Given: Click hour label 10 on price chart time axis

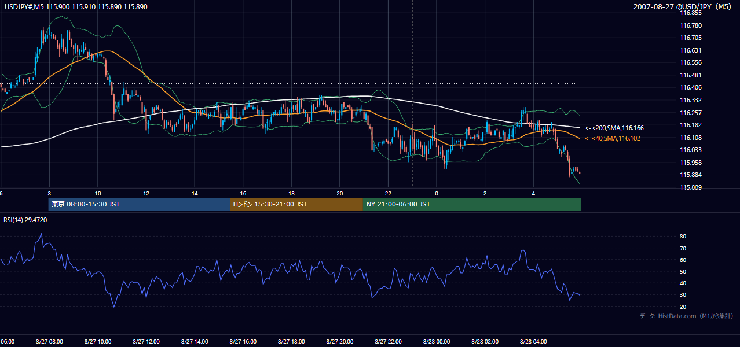Looking at the screenshot, I should 98,193.
